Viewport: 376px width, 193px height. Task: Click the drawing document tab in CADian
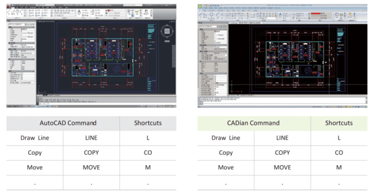pos(250,23)
